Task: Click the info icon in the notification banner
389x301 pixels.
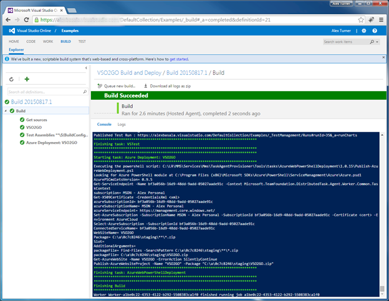Action: [x=7, y=59]
